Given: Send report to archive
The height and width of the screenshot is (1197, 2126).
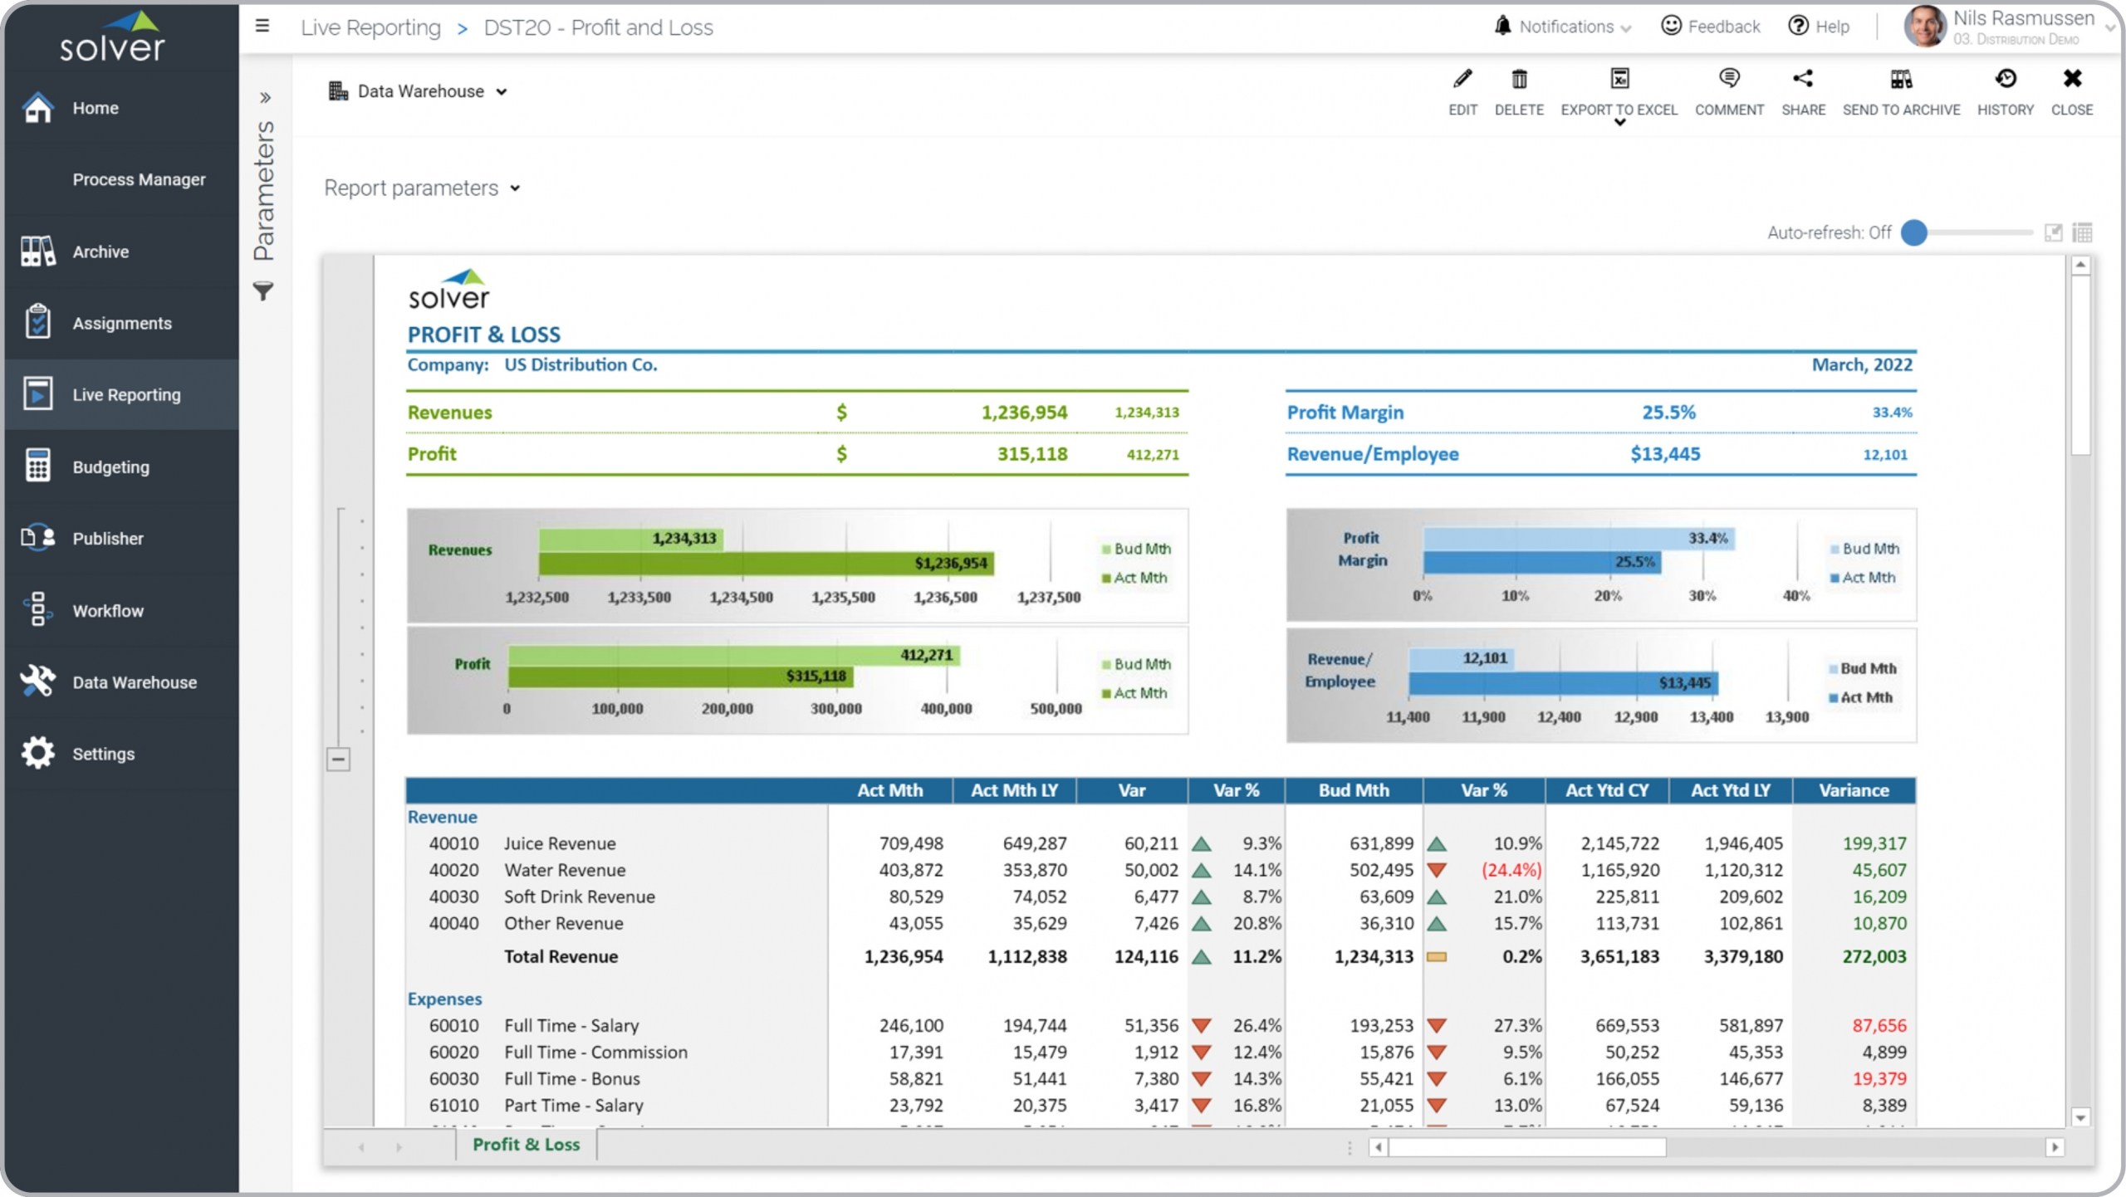Looking at the screenshot, I should [x=1901, y=80].
